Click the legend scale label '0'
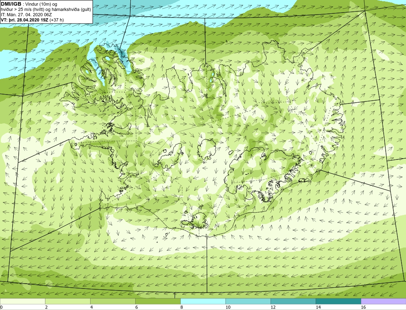The image size is (406, 310). coord(1,307)
